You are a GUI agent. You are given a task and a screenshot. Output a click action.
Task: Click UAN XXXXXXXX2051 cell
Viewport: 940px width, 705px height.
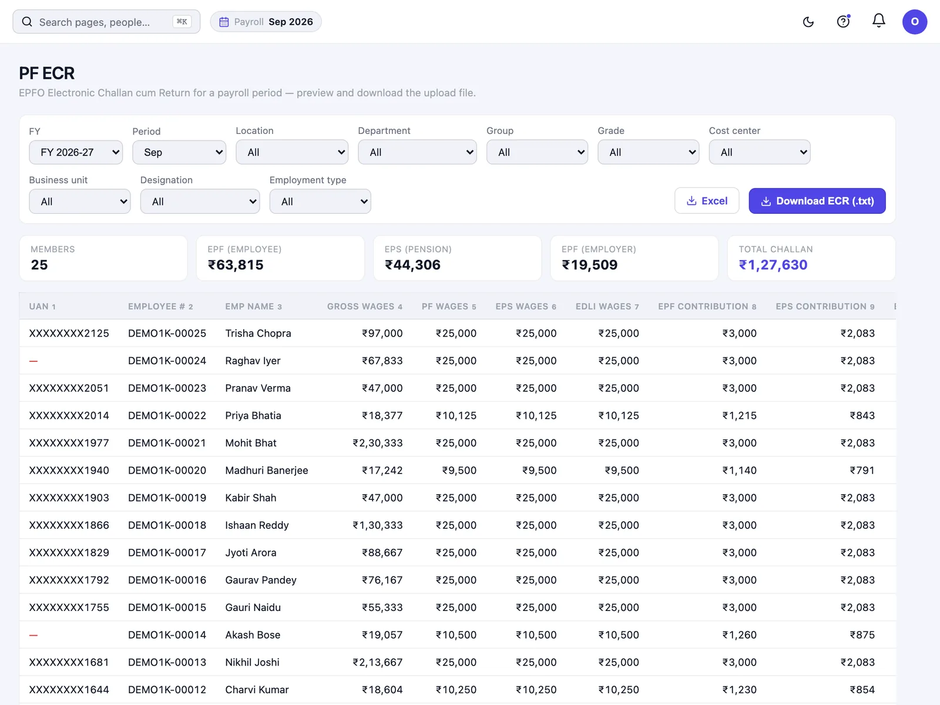point(69,388)
